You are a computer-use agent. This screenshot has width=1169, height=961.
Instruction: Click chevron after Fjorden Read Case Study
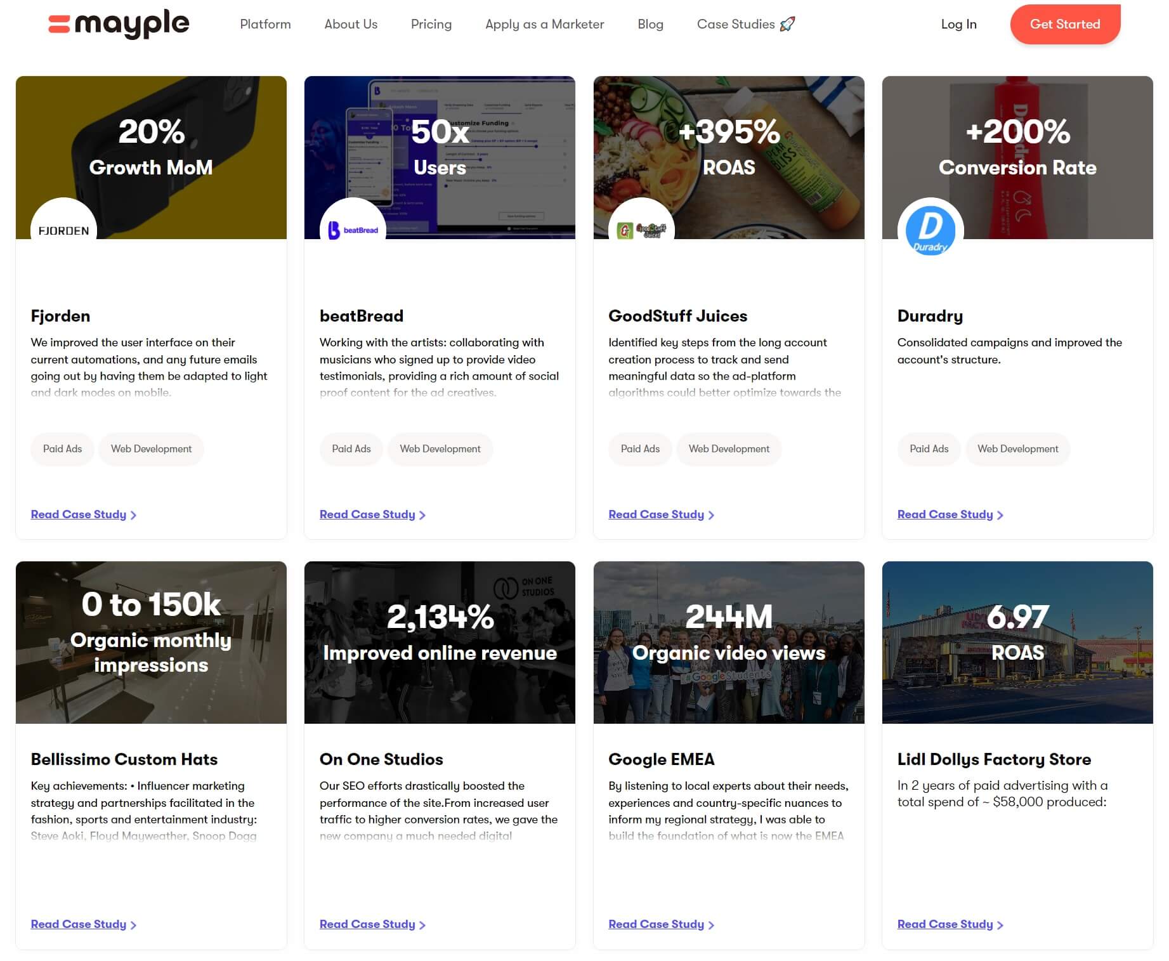(x=133, y=515)
